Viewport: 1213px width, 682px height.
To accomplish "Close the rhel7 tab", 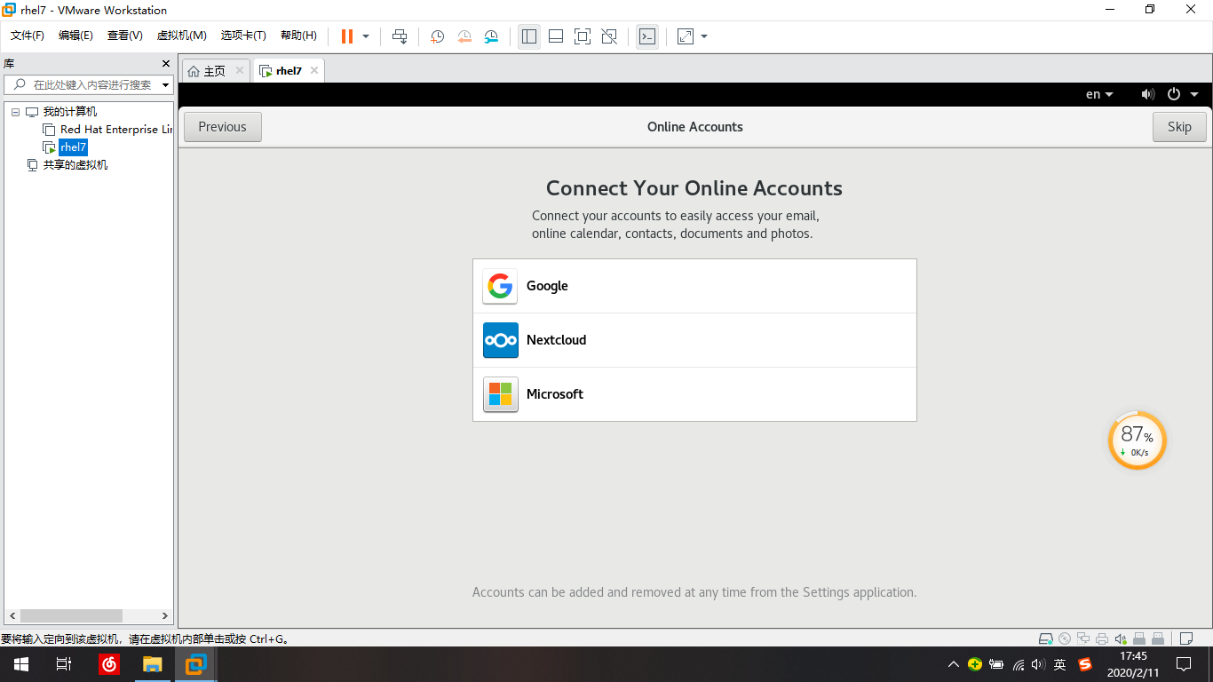I will [x=314, y=71].
